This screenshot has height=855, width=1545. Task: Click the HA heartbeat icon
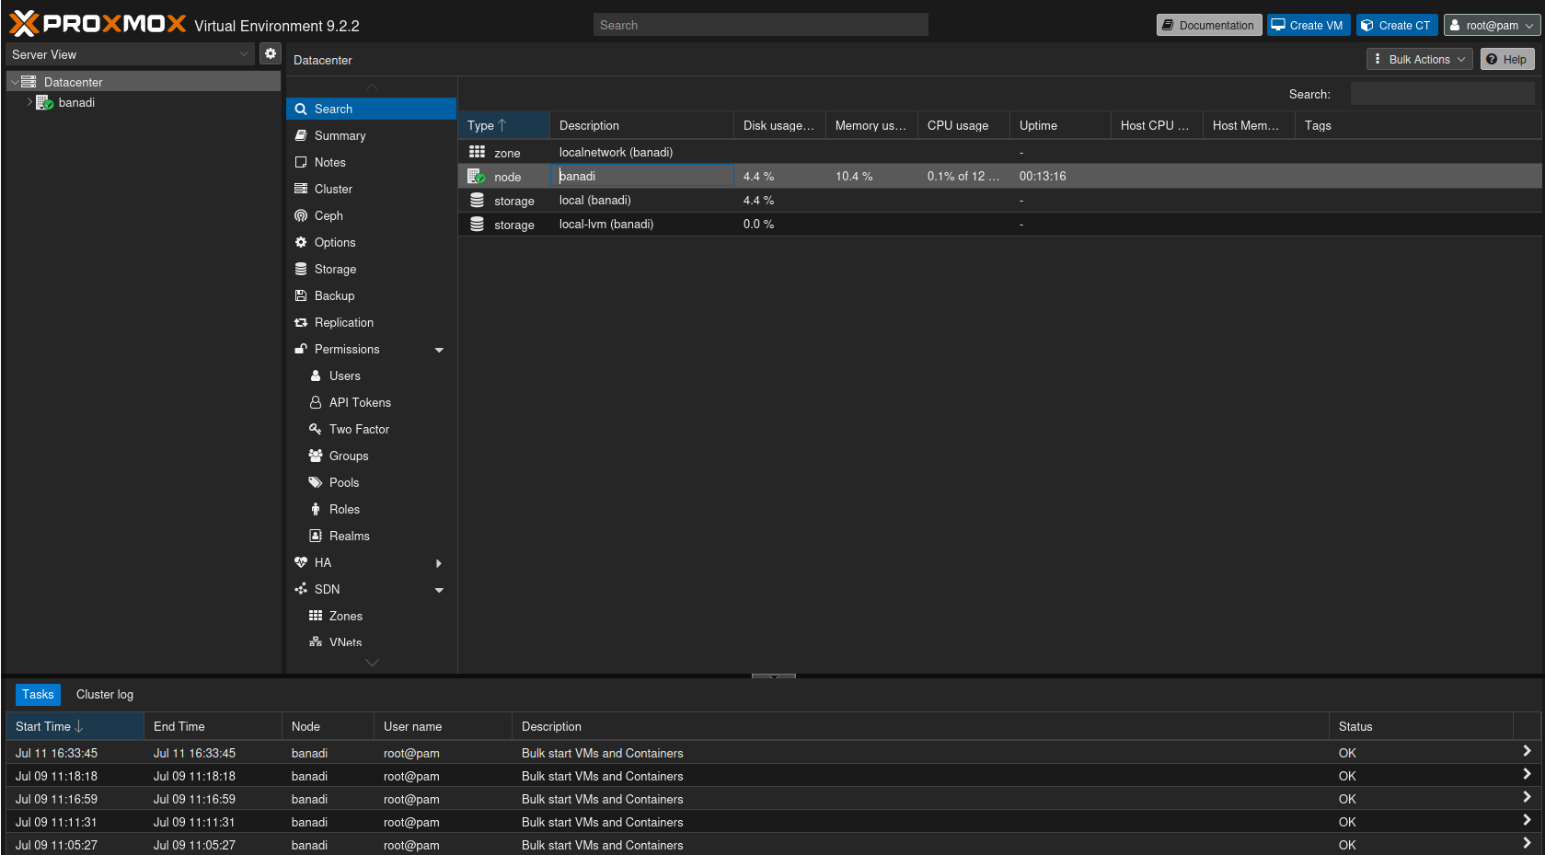[x=301, y=562]
